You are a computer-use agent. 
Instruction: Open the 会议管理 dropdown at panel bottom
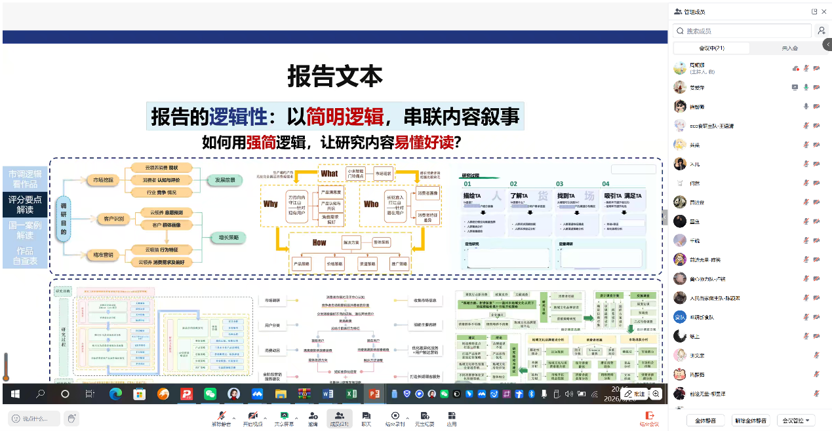[795, 421]
